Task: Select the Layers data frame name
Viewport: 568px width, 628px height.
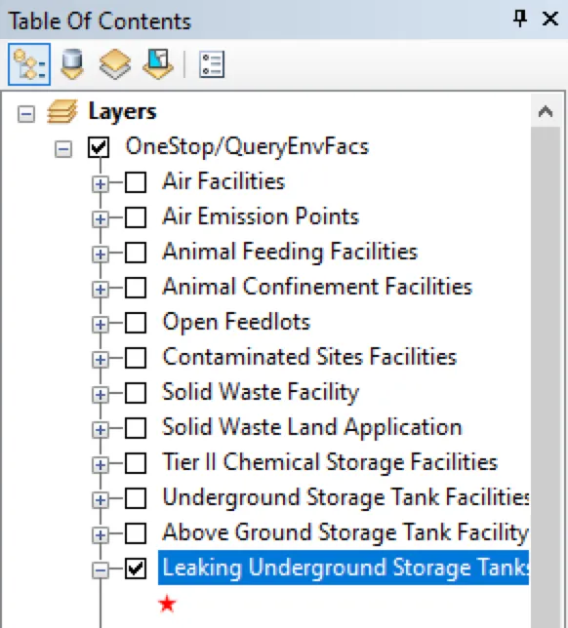Action: pyautogui.click(x=122, y=112)
